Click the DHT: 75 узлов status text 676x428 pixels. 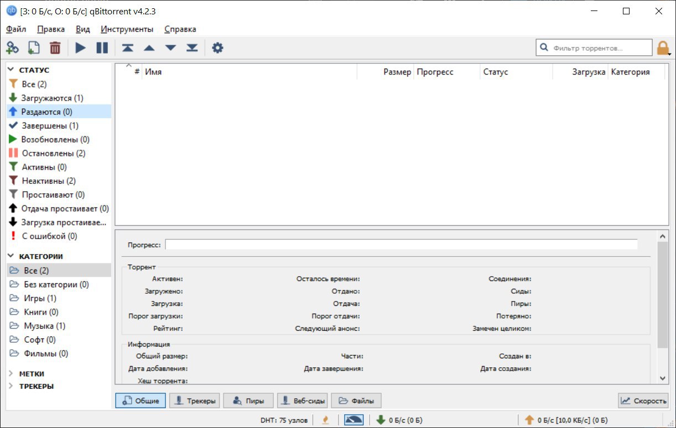[x=285, y=420]
